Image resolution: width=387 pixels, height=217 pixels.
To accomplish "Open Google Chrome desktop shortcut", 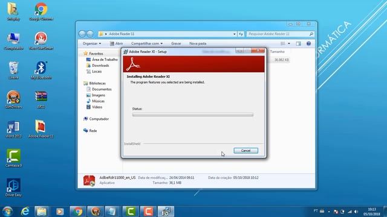I will 41,11.
